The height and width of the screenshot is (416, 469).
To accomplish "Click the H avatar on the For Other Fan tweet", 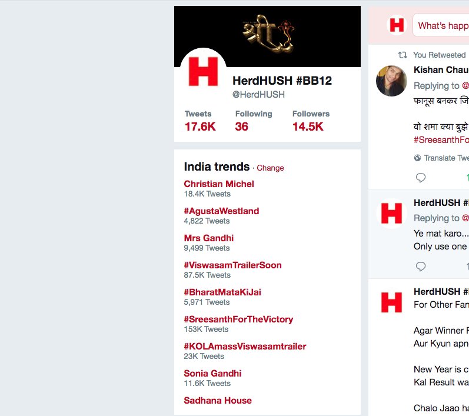I will point(391,302).
